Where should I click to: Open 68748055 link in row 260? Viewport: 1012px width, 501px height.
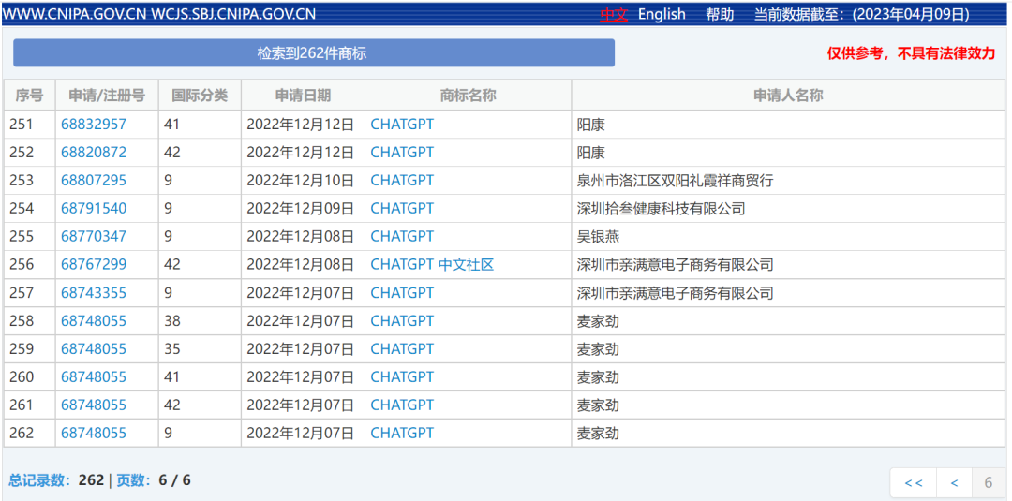coord(94,376)
